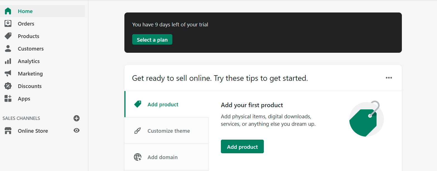
Task: Click the Products tag icon
Action: pos(8,36)
